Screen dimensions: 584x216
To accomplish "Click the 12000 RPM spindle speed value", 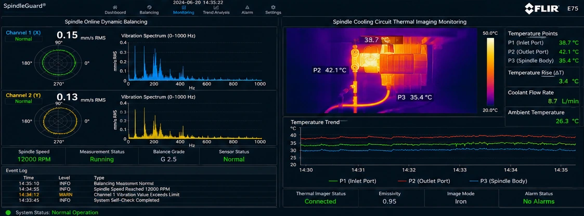I will [34, 159].
